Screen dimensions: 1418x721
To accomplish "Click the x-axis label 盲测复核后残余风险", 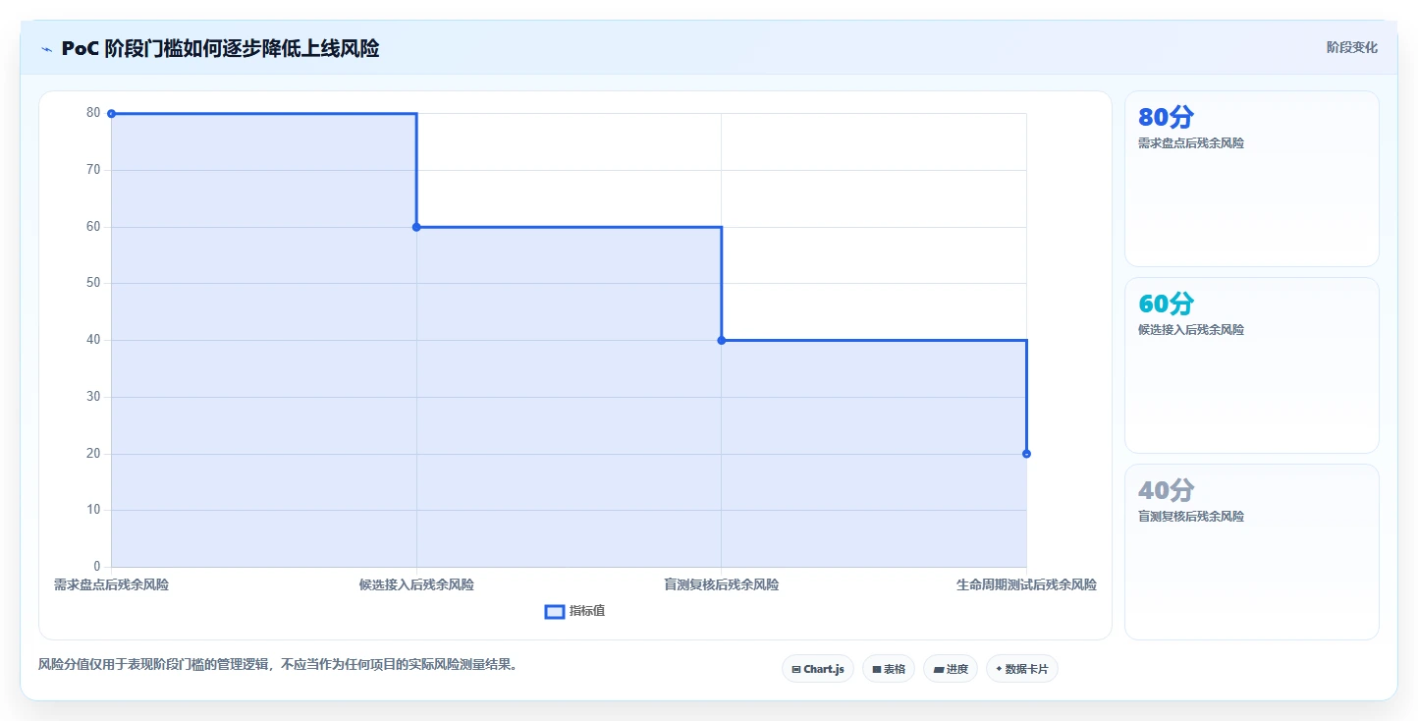I will 721,584.
